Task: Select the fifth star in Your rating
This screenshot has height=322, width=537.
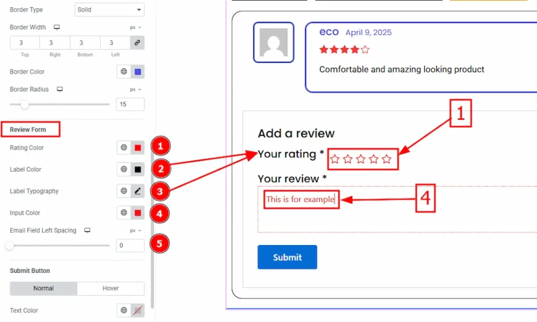Action: (386, 159)
